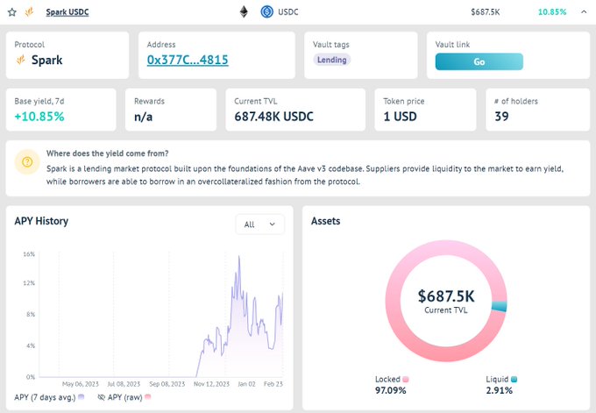Image resolution: width=596 pixels, height=413 pixels.
Task: Click the teal Liquid segment on donut
Action: [499, 307]
